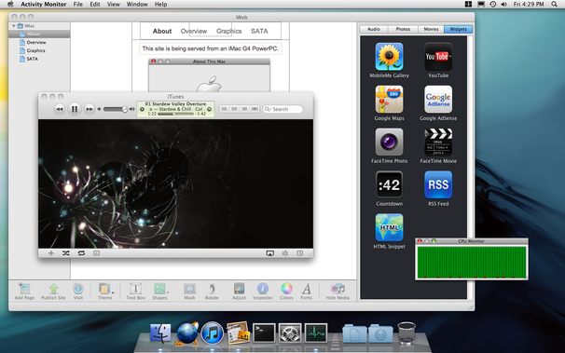Screen dimensions: 565x353
Task: Open Terminal from the Dock
Action: [x=264, y=333]
